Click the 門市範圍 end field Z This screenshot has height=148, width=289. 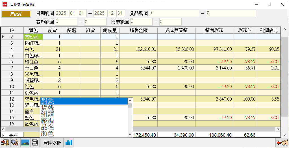170,22
